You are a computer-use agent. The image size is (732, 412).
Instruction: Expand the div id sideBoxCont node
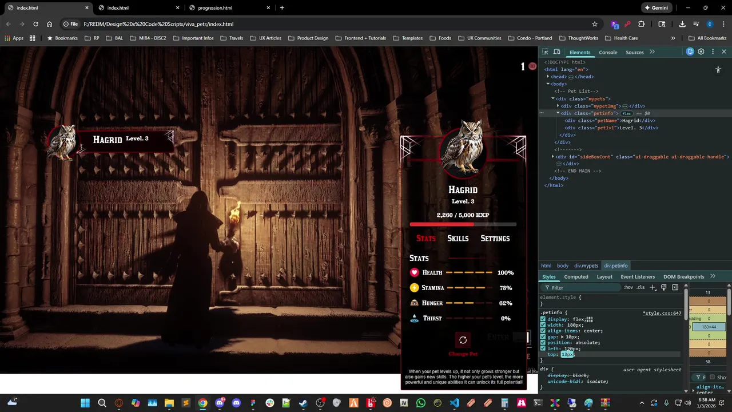pos(552,157)
